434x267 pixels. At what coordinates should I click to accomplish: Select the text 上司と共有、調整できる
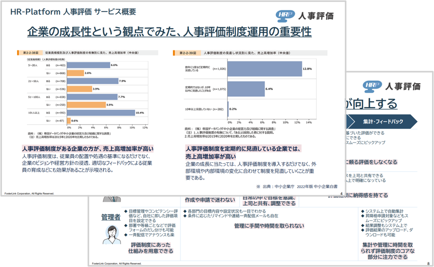point(269,204)
